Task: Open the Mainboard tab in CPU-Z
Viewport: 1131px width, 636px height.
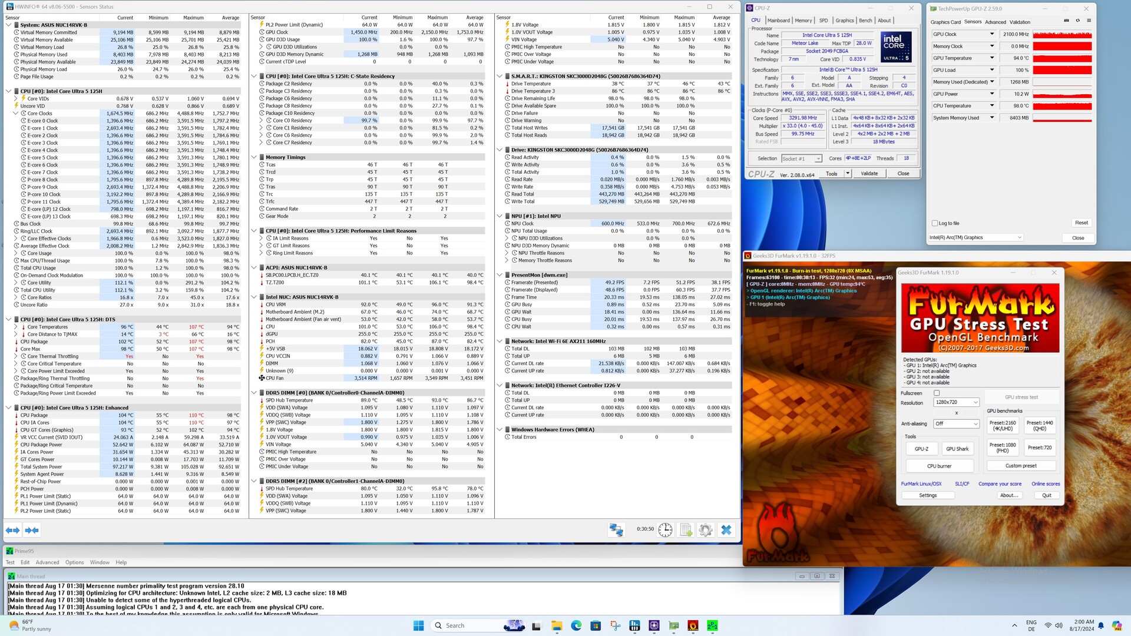Action: [x=778, y=20]
